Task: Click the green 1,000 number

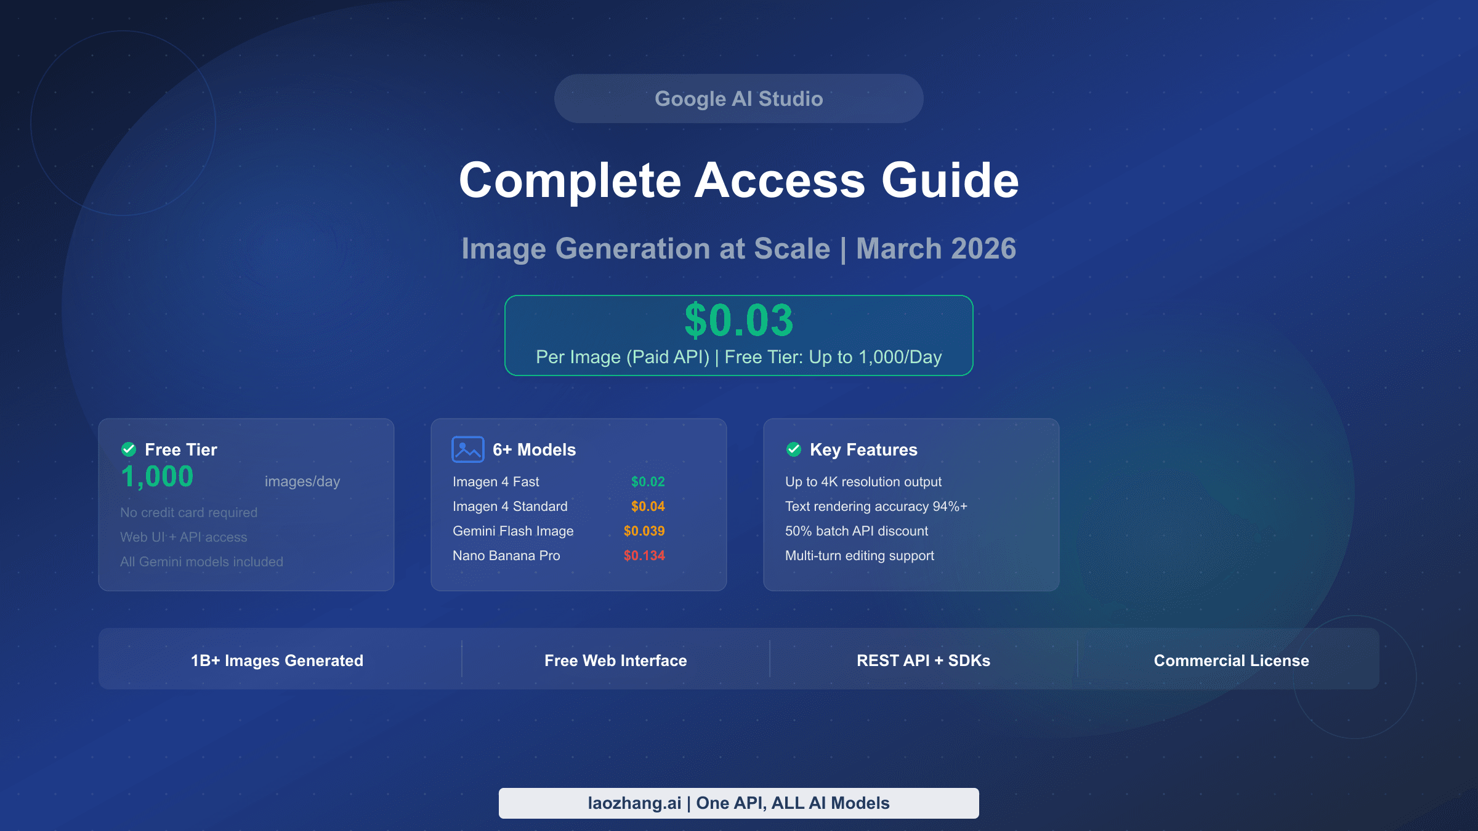Action: pyautogui.click(x=158, y=476)
